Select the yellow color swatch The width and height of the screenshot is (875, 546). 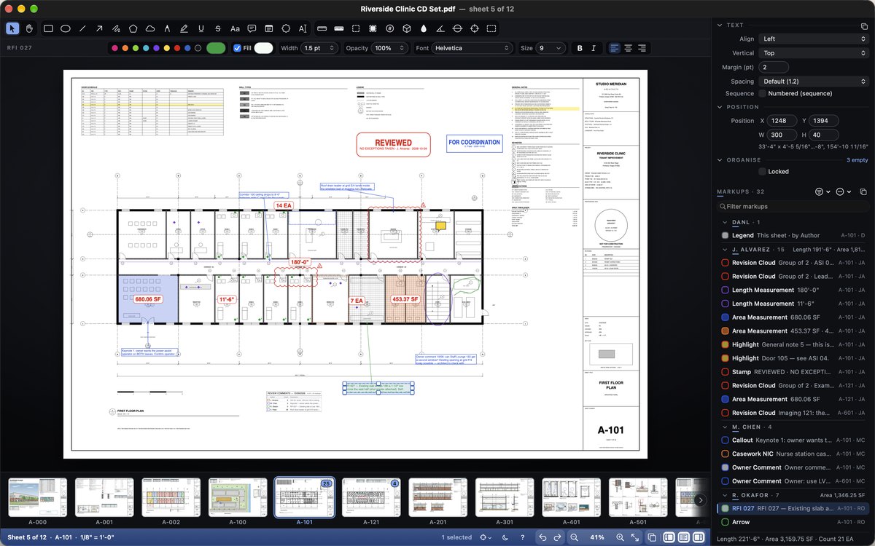pyautogui.click(x=167, y=48)
